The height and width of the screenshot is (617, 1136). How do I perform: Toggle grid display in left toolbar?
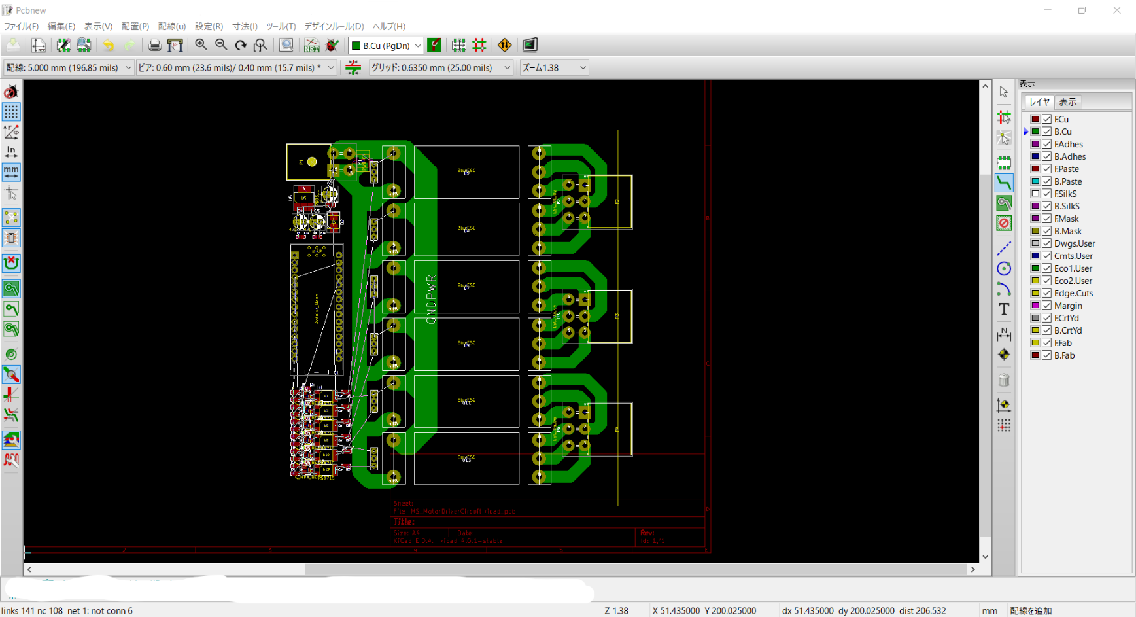pos(11,112)
